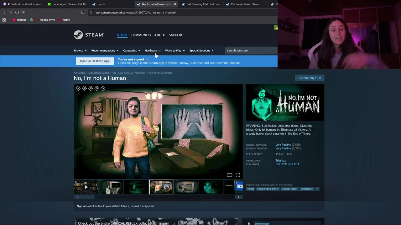
Task: Click the Sign in link below the media
Action: (81, 206)
